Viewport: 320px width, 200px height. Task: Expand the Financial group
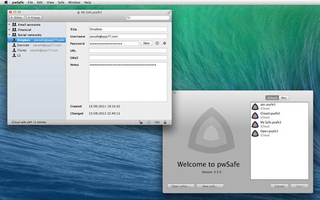10,29
